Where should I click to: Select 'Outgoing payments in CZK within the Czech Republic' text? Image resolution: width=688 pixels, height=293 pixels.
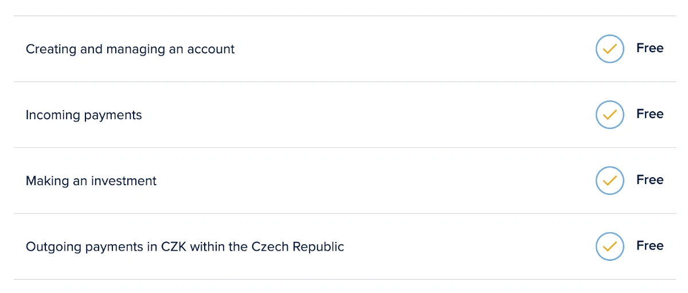[185, 247]
